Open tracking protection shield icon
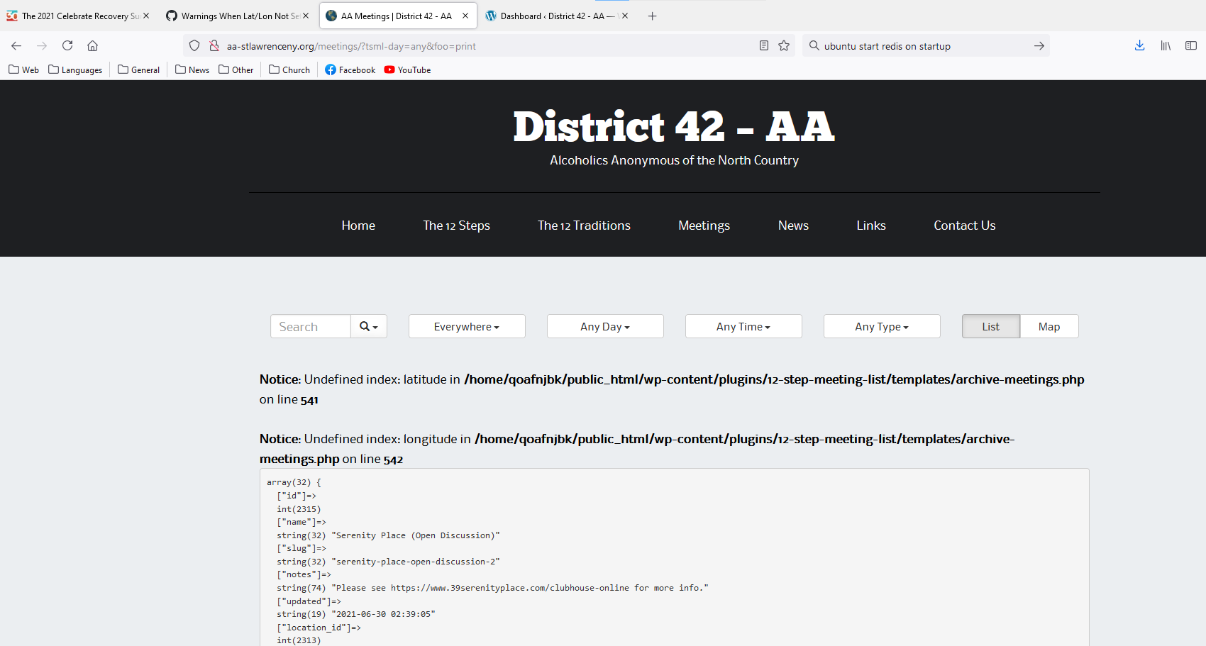The height and width of the screenshot is (646, 1206). pyautogui.click(x=194, y=46)
